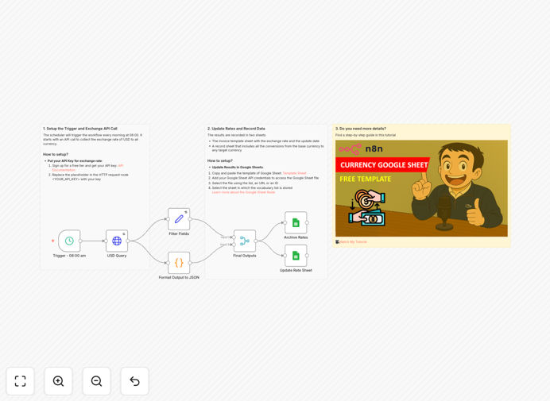The image size is (550, 401).
Task: Click the Filter Fields node label
Action: [x=179, y=233]
